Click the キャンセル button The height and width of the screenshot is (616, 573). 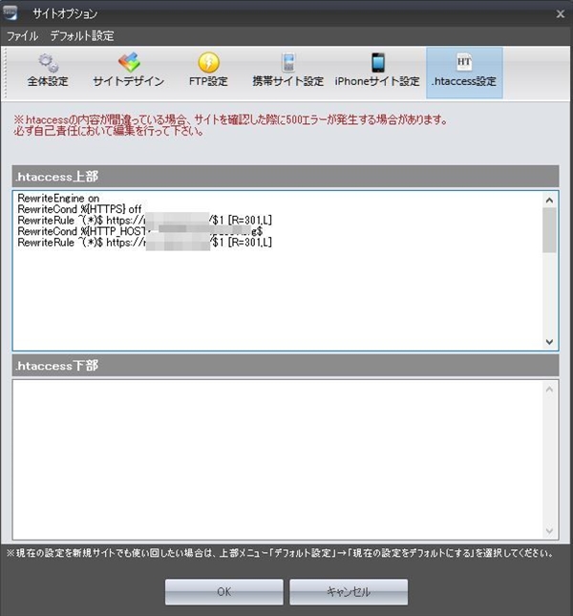tap(349, 592)
